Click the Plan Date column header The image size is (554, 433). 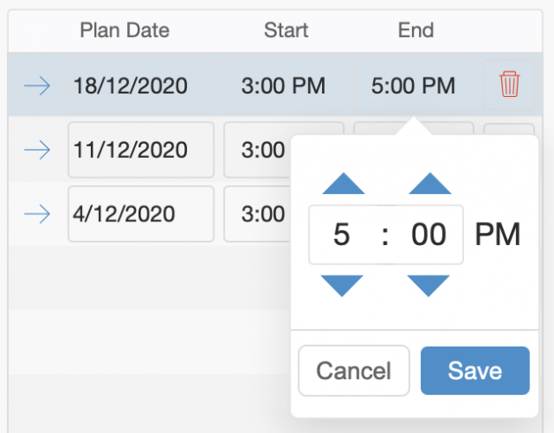tap(124, 30)
